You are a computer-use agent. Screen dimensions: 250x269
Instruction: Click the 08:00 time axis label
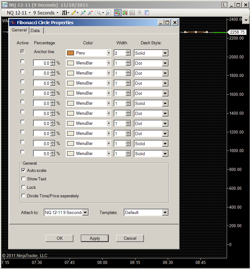point(102,262)
